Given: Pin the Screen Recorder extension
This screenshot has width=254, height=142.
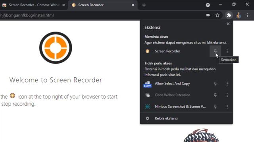Looking at the screenshot, I should [x=215, y=51].
